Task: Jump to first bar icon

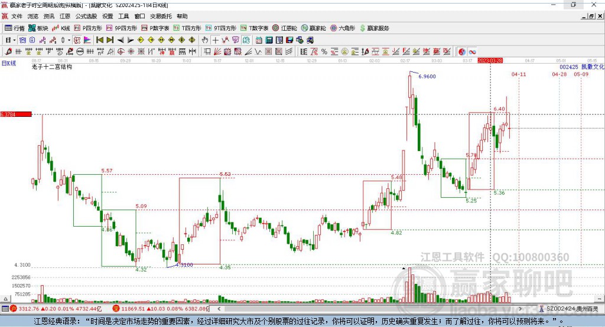Action: pos(99,40)
